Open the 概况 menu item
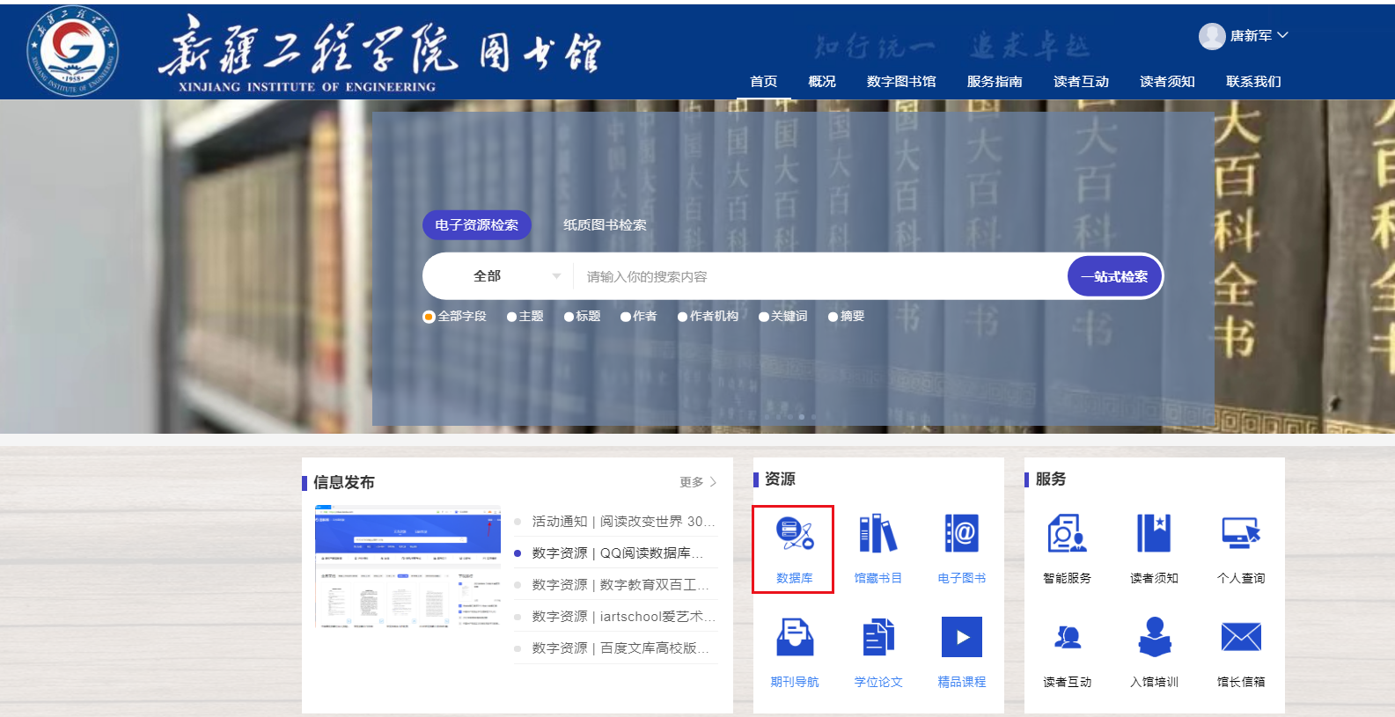This screenshot has height=717, width=1395. [822, 82]
